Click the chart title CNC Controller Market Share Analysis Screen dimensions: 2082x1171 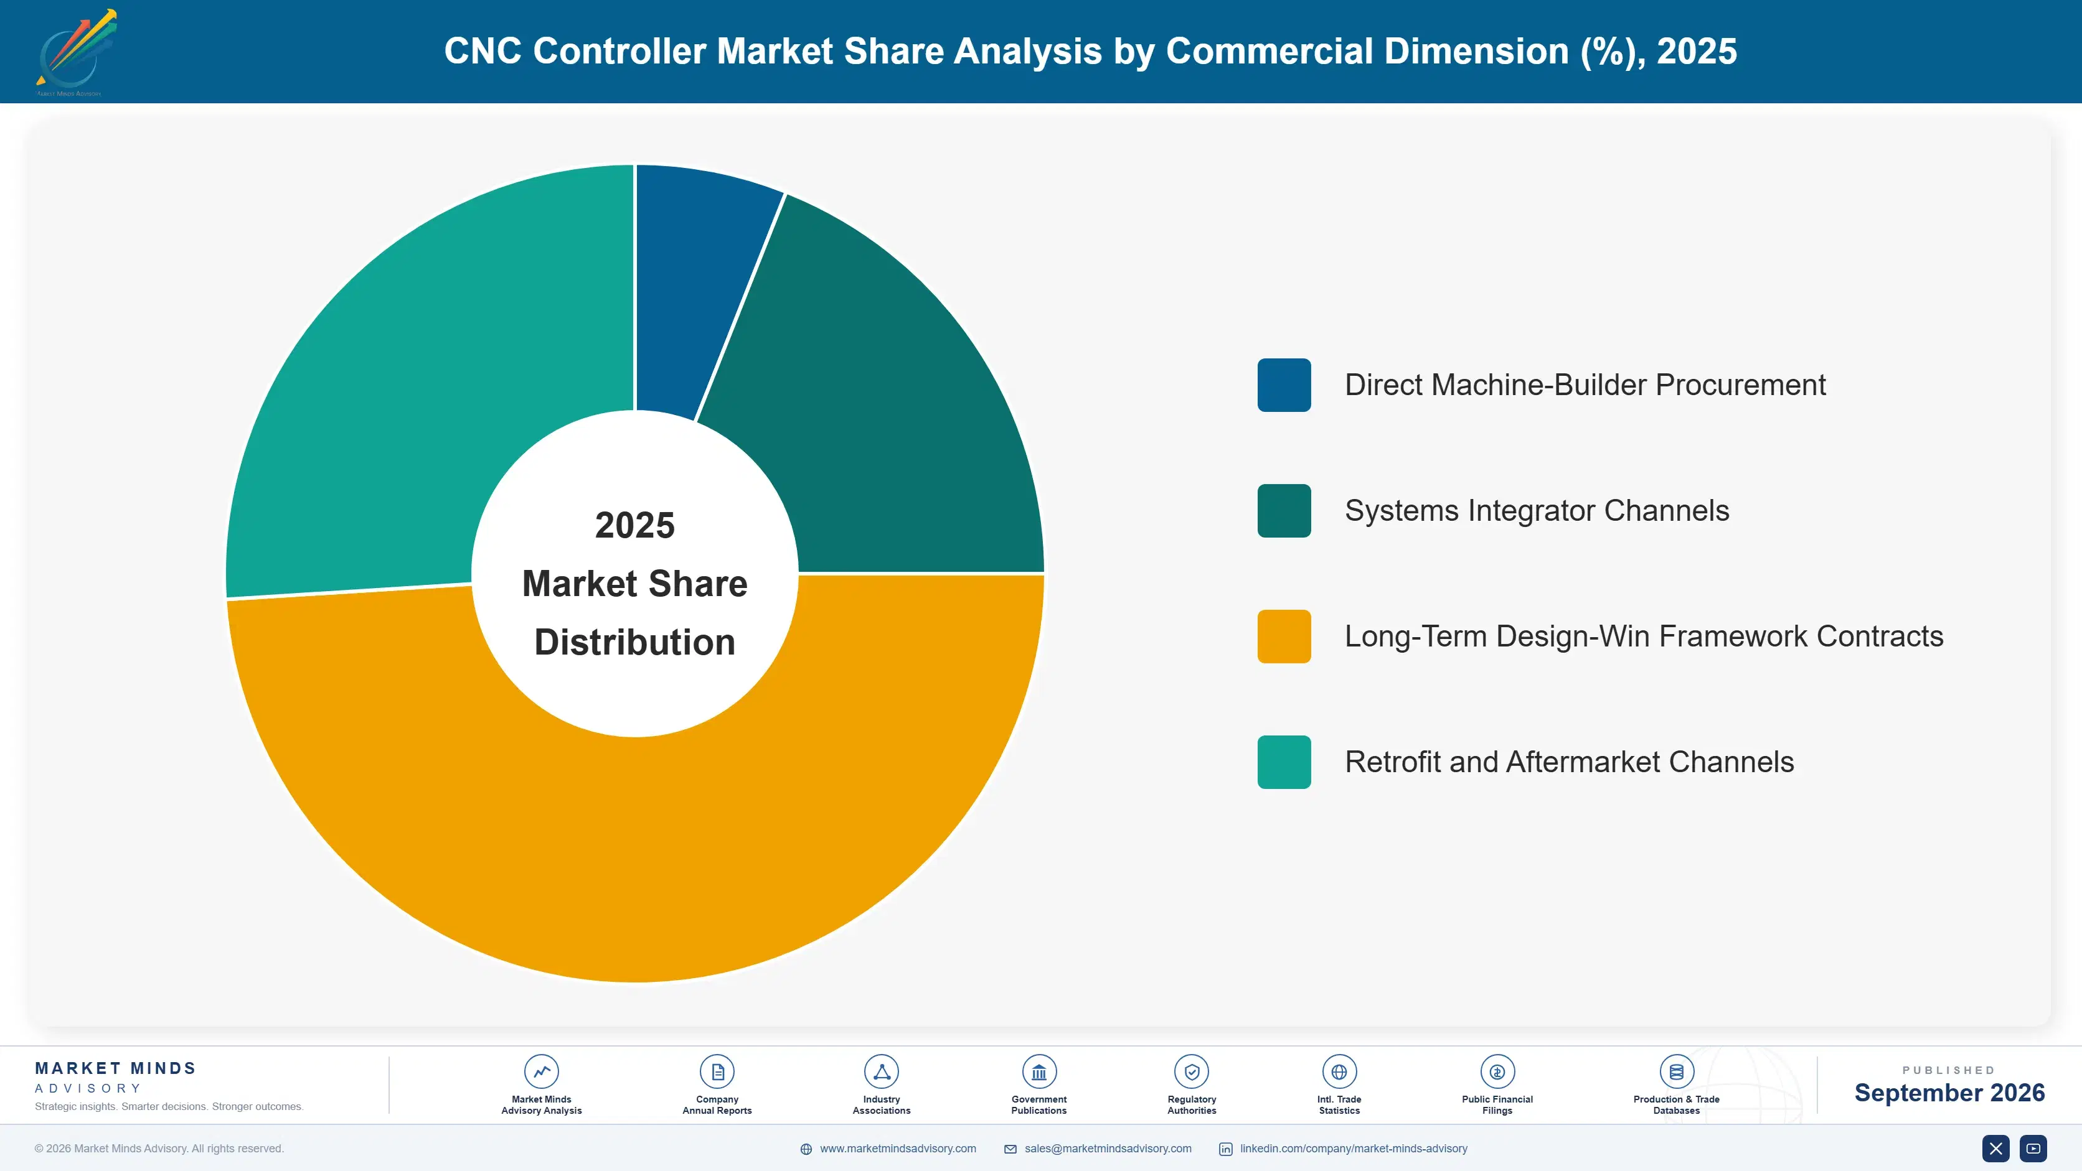tap(1090, 51)
